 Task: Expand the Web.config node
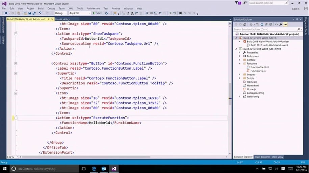[x=240, y=97]
